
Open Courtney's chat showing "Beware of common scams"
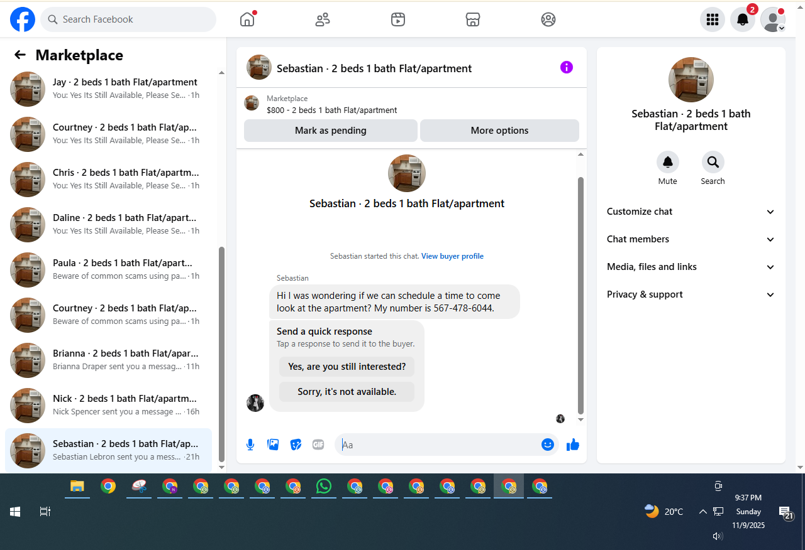pyautogui.click(x=108, y=315)
